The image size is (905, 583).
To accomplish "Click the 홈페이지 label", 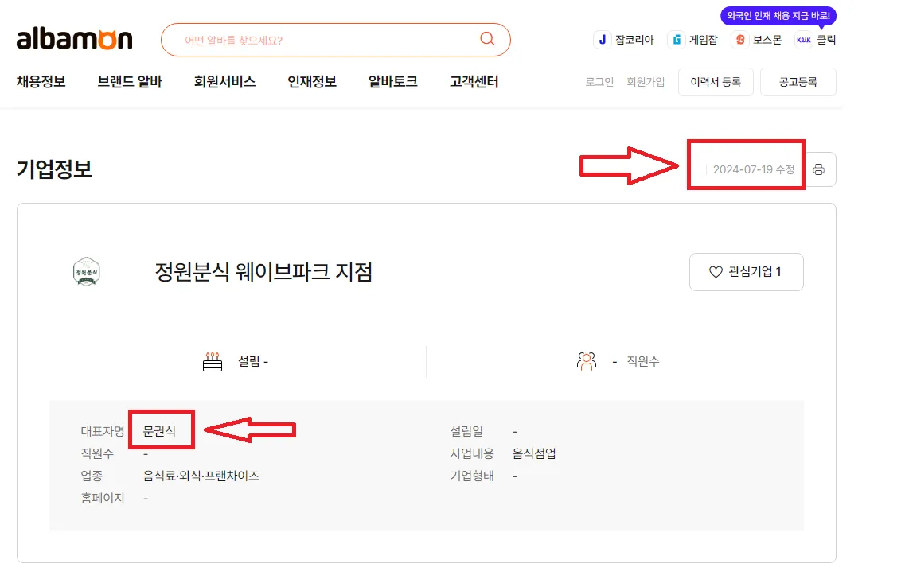I will tap(102, 498).
